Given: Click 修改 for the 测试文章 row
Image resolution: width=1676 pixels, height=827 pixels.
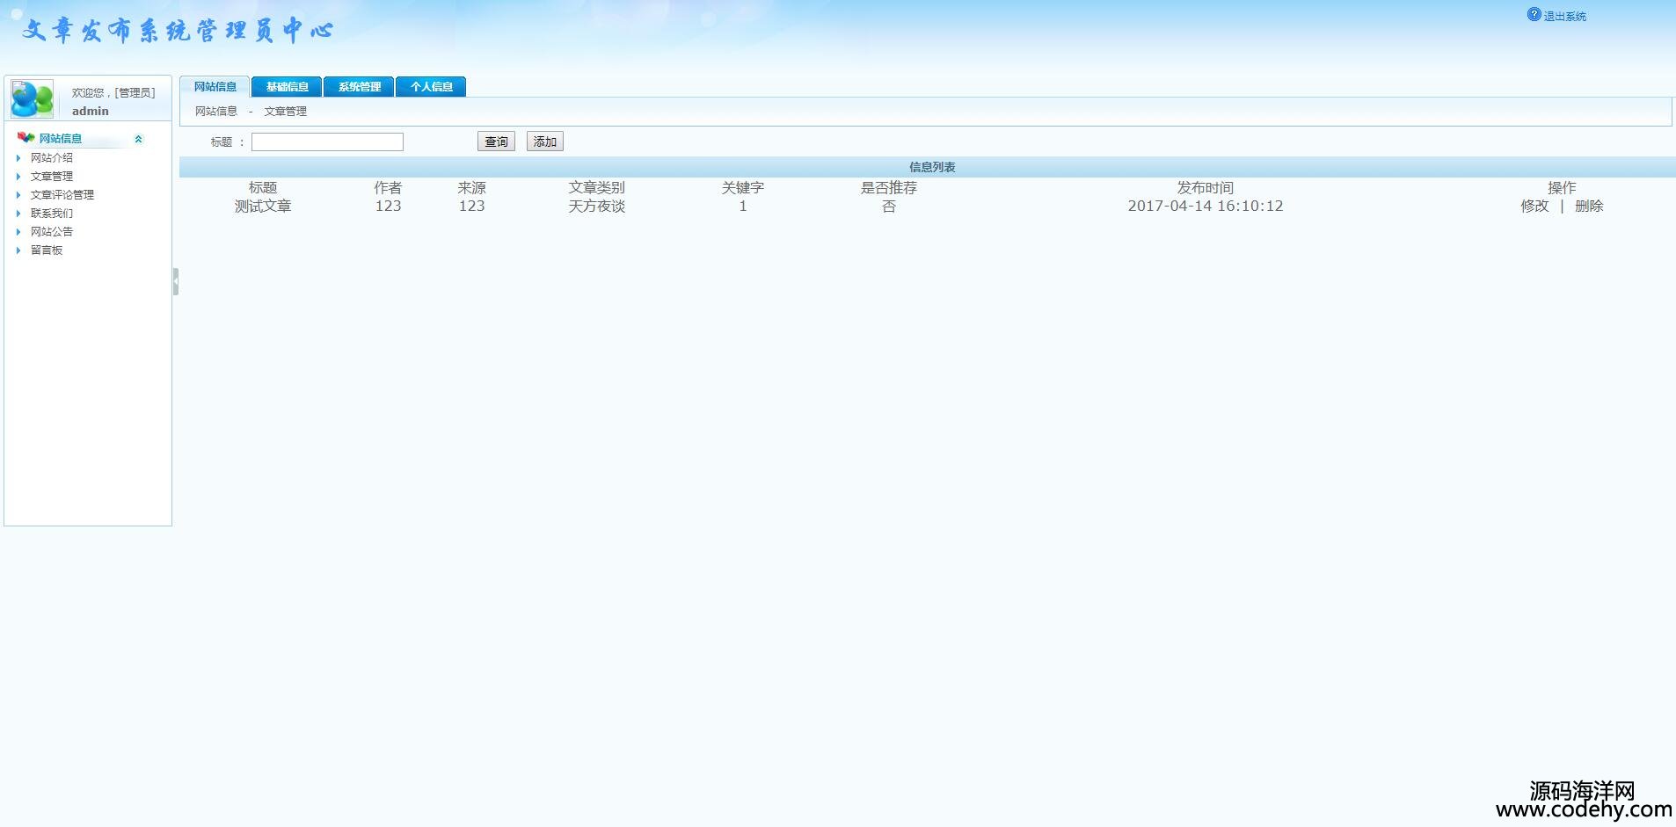Looking at the screenshot, I should point(1534,207).
